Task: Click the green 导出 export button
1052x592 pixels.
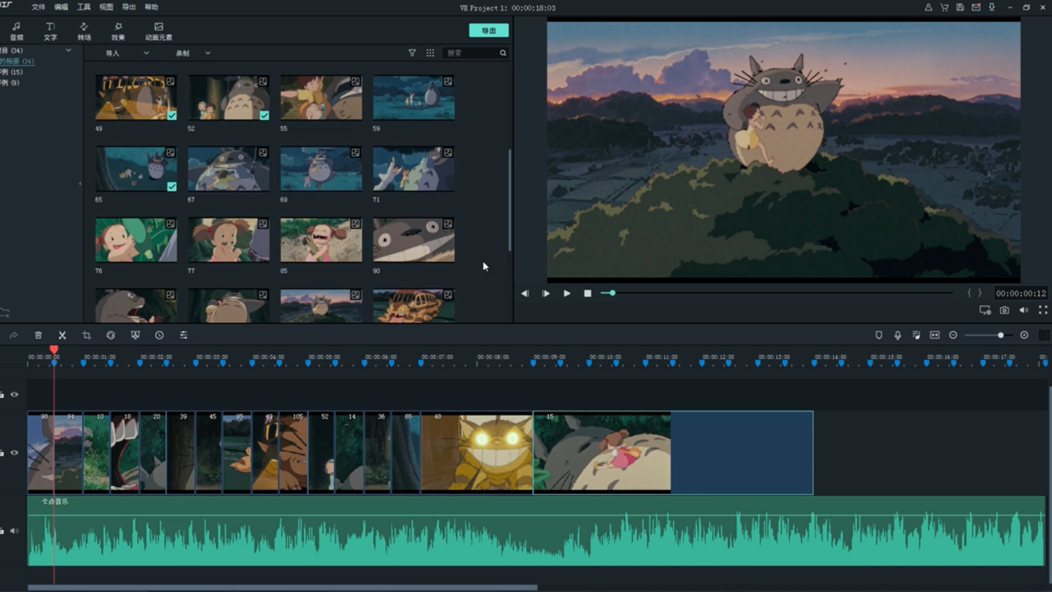Action: tap(489, 30)
